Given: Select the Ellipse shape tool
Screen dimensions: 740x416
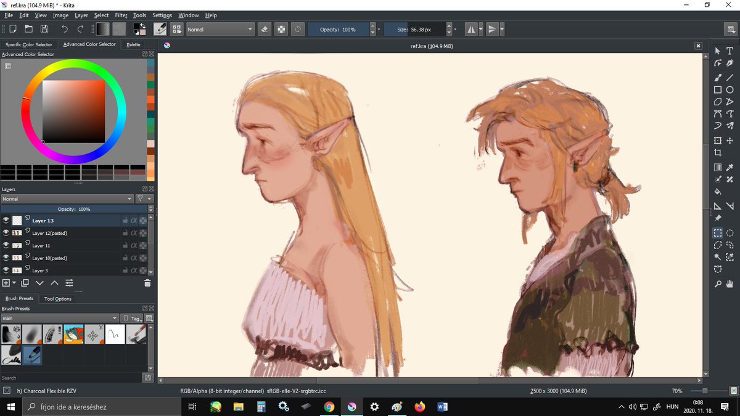Looking at the screenshot, I should pyautogui.click(x=730, y=89).
